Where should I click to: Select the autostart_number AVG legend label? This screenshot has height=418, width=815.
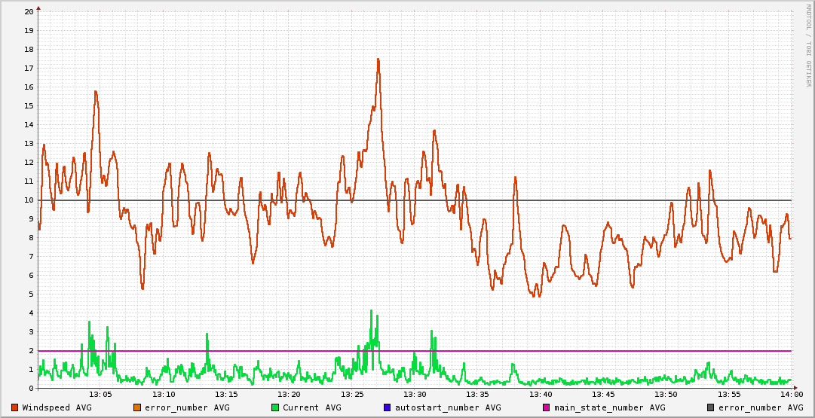point(448,407)
